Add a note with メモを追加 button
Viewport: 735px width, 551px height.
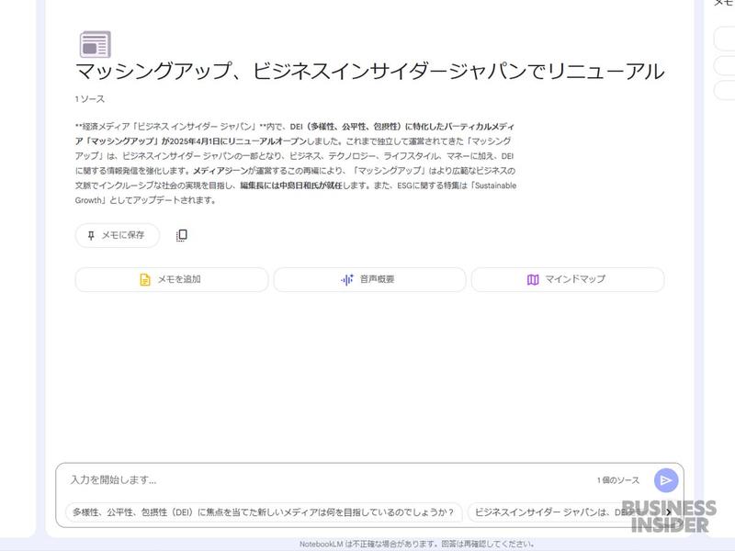click(172, 280)
